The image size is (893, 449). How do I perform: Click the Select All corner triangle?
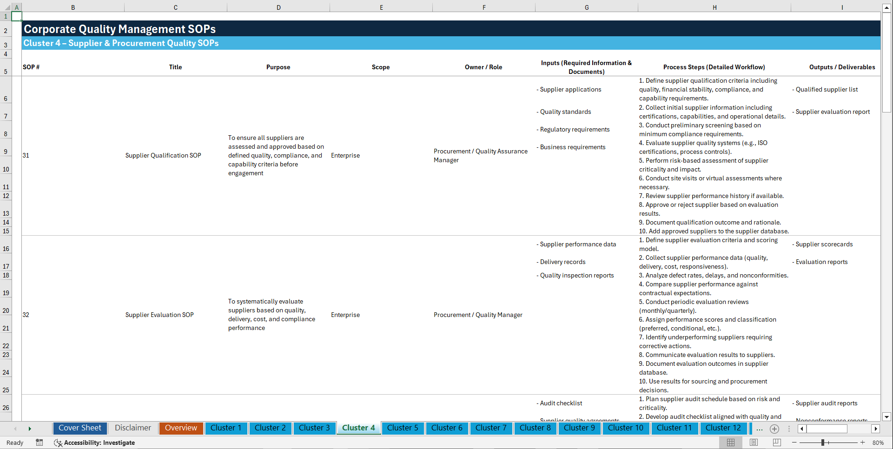(x=7, y=7)
